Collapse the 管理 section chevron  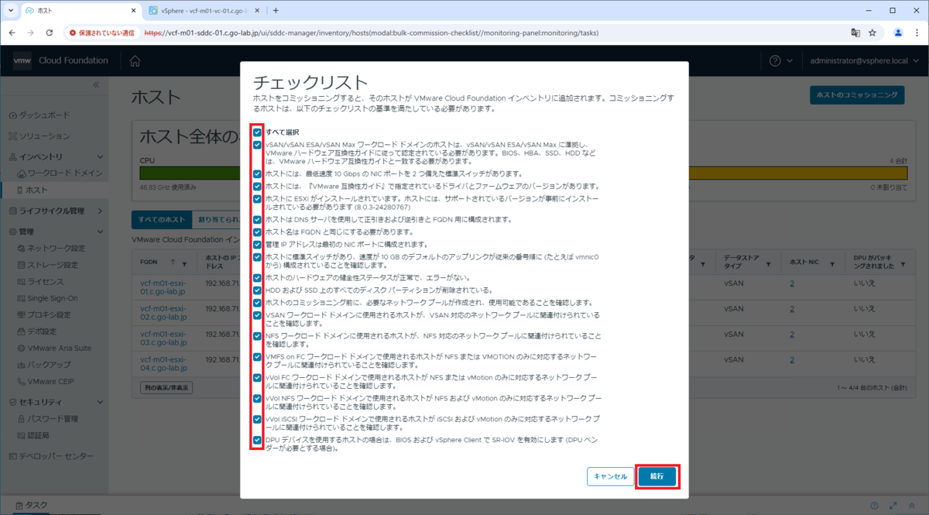(x=101, y=232)
